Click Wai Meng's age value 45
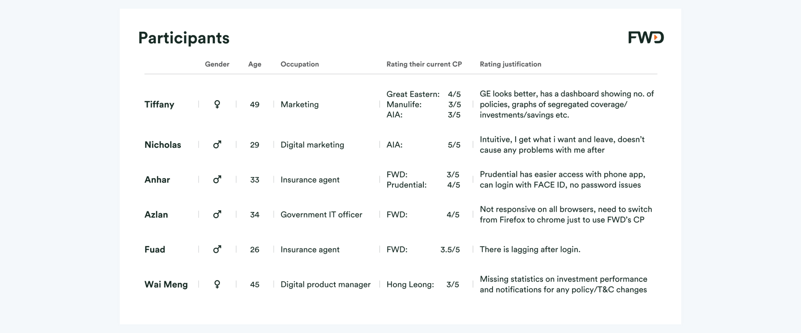801x333 pixels. tap(255, 285)
